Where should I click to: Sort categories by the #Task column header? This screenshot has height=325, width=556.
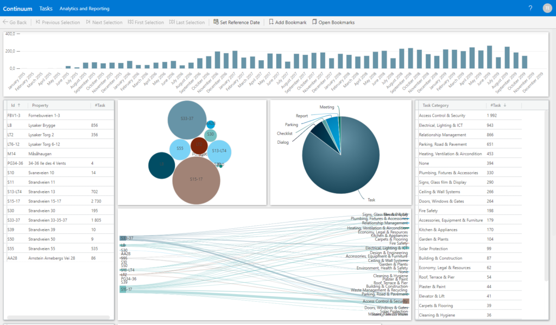(495, 105)
